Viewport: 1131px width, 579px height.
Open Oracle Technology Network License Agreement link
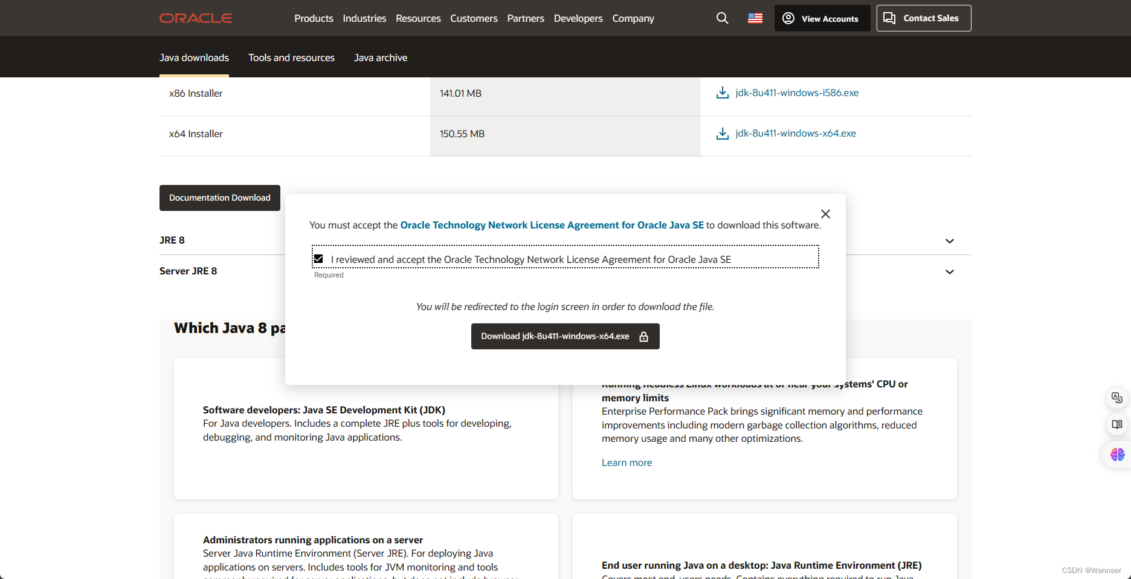coord(552,225)
